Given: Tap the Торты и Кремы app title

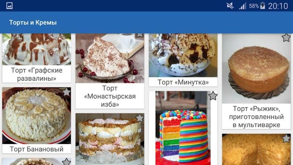Looking at the screenshot, I should (33, 22).
